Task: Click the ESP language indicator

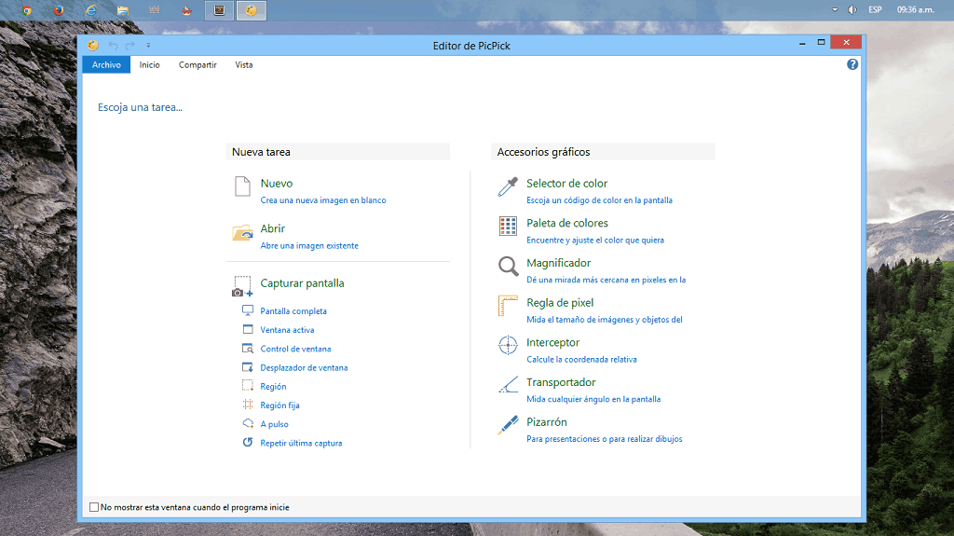Action: pyautogui.click(x=875, y=9)
